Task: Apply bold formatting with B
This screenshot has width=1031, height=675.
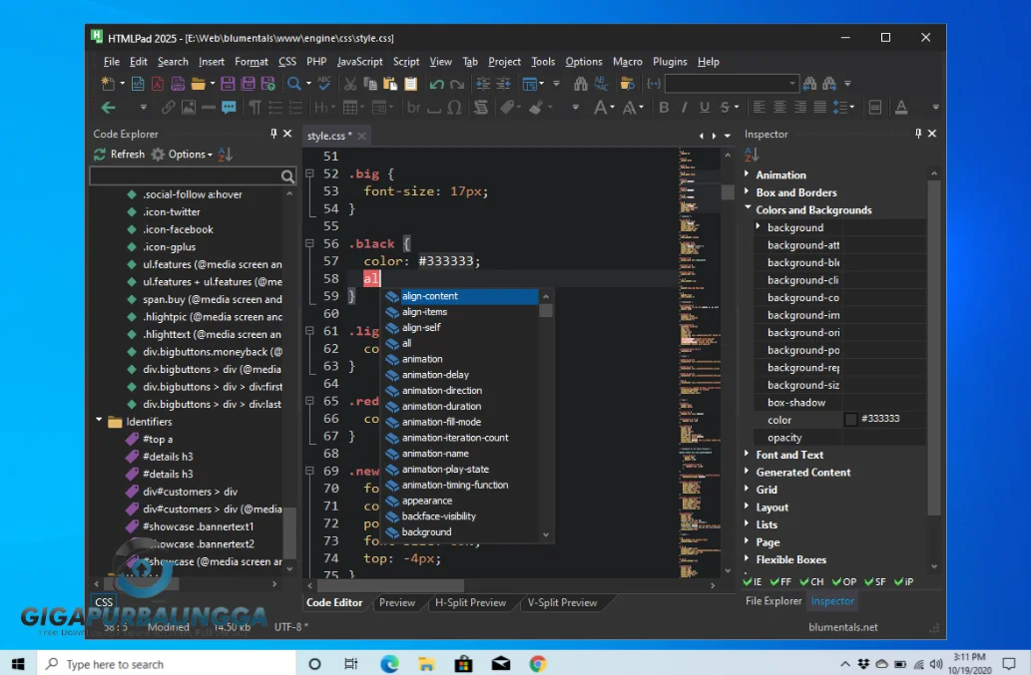Action: 664,107
